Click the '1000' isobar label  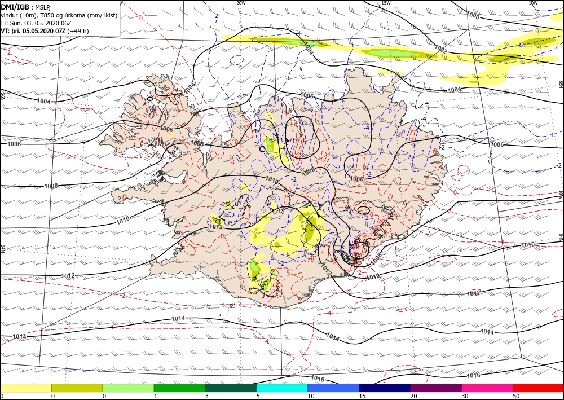(473, 15)
